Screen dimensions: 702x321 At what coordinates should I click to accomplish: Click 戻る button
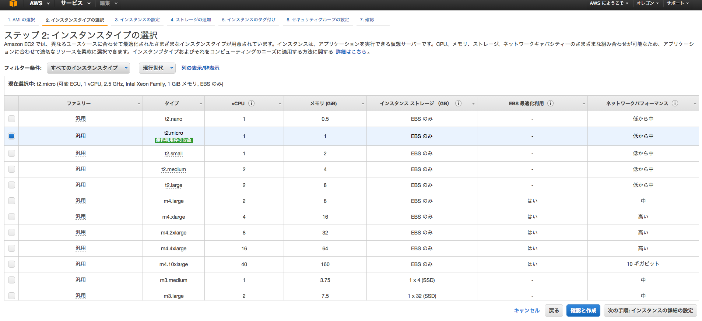click(x=554, y=311)
